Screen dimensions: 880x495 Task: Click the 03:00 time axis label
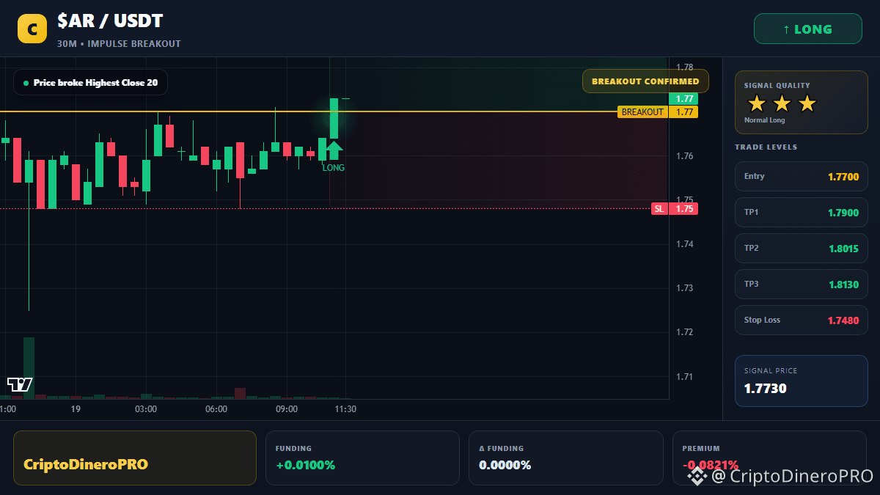tap(146, 409)
